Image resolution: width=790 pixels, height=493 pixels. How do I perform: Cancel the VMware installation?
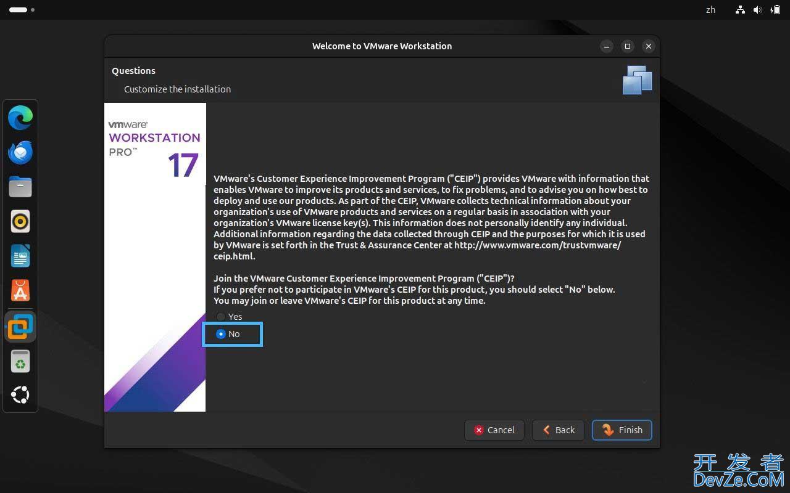494,430
